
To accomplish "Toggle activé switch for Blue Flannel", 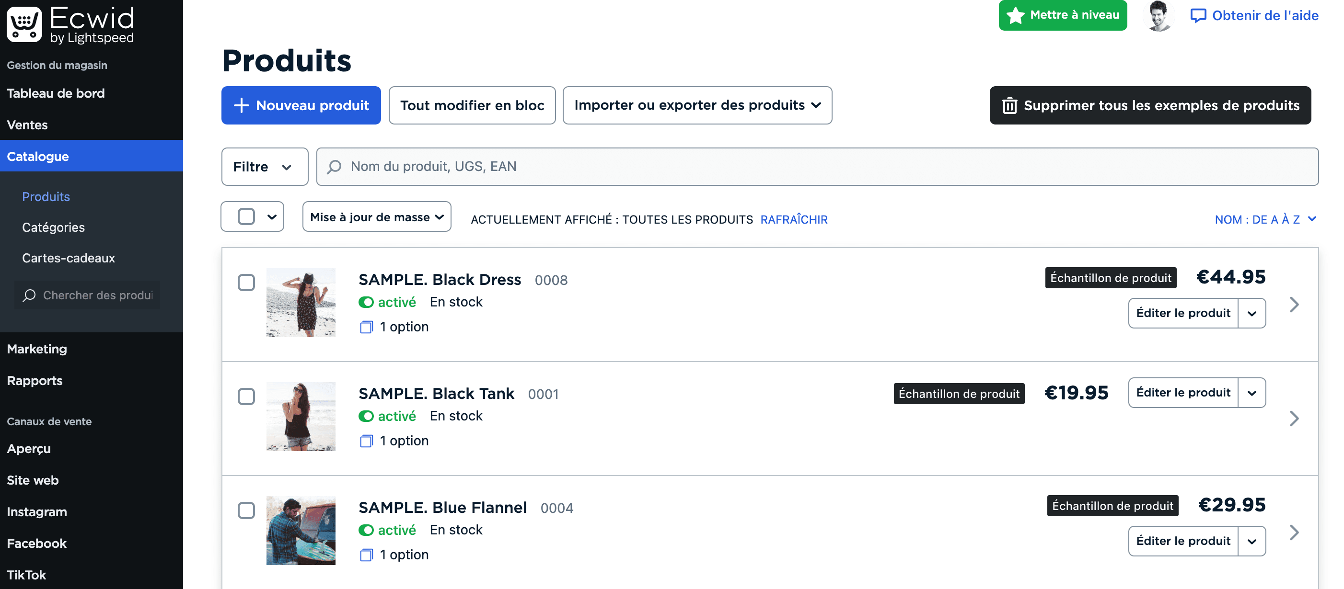I will [366, 530].
